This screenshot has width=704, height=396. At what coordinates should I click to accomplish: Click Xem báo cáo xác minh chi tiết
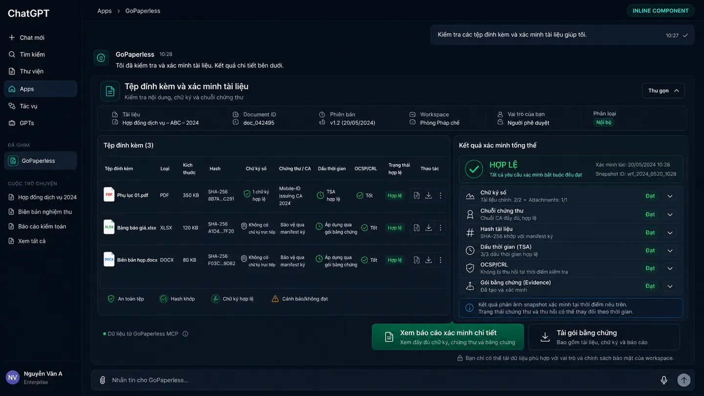[x=448, y=337]
